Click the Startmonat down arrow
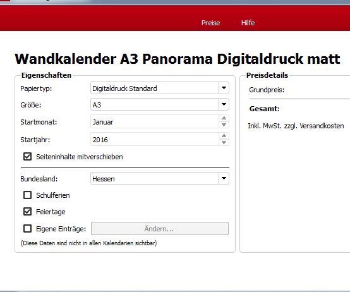Image resolution: width=350 pixels, height=292 pixels. [x=224, y=125]
